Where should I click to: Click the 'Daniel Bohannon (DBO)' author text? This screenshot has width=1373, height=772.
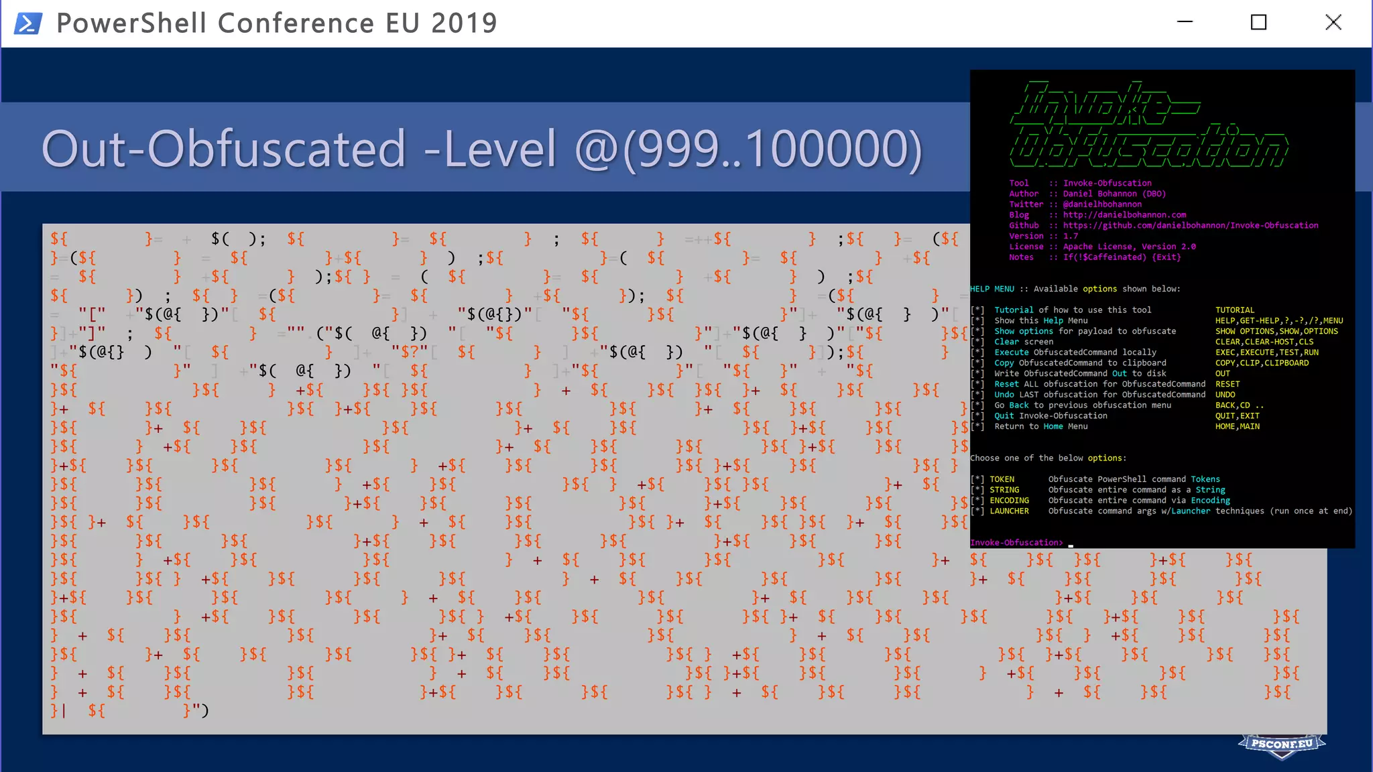[x=1114, y=194]
